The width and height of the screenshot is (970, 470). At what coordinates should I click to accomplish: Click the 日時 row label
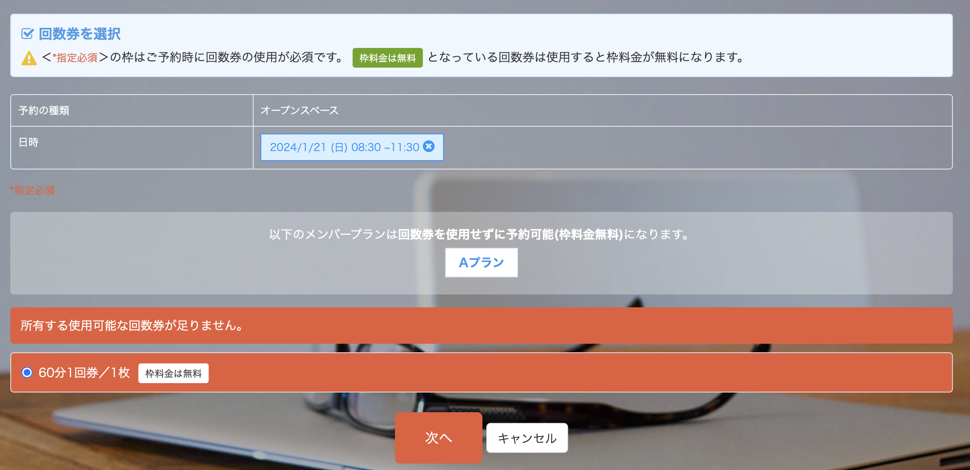[29, 142]
